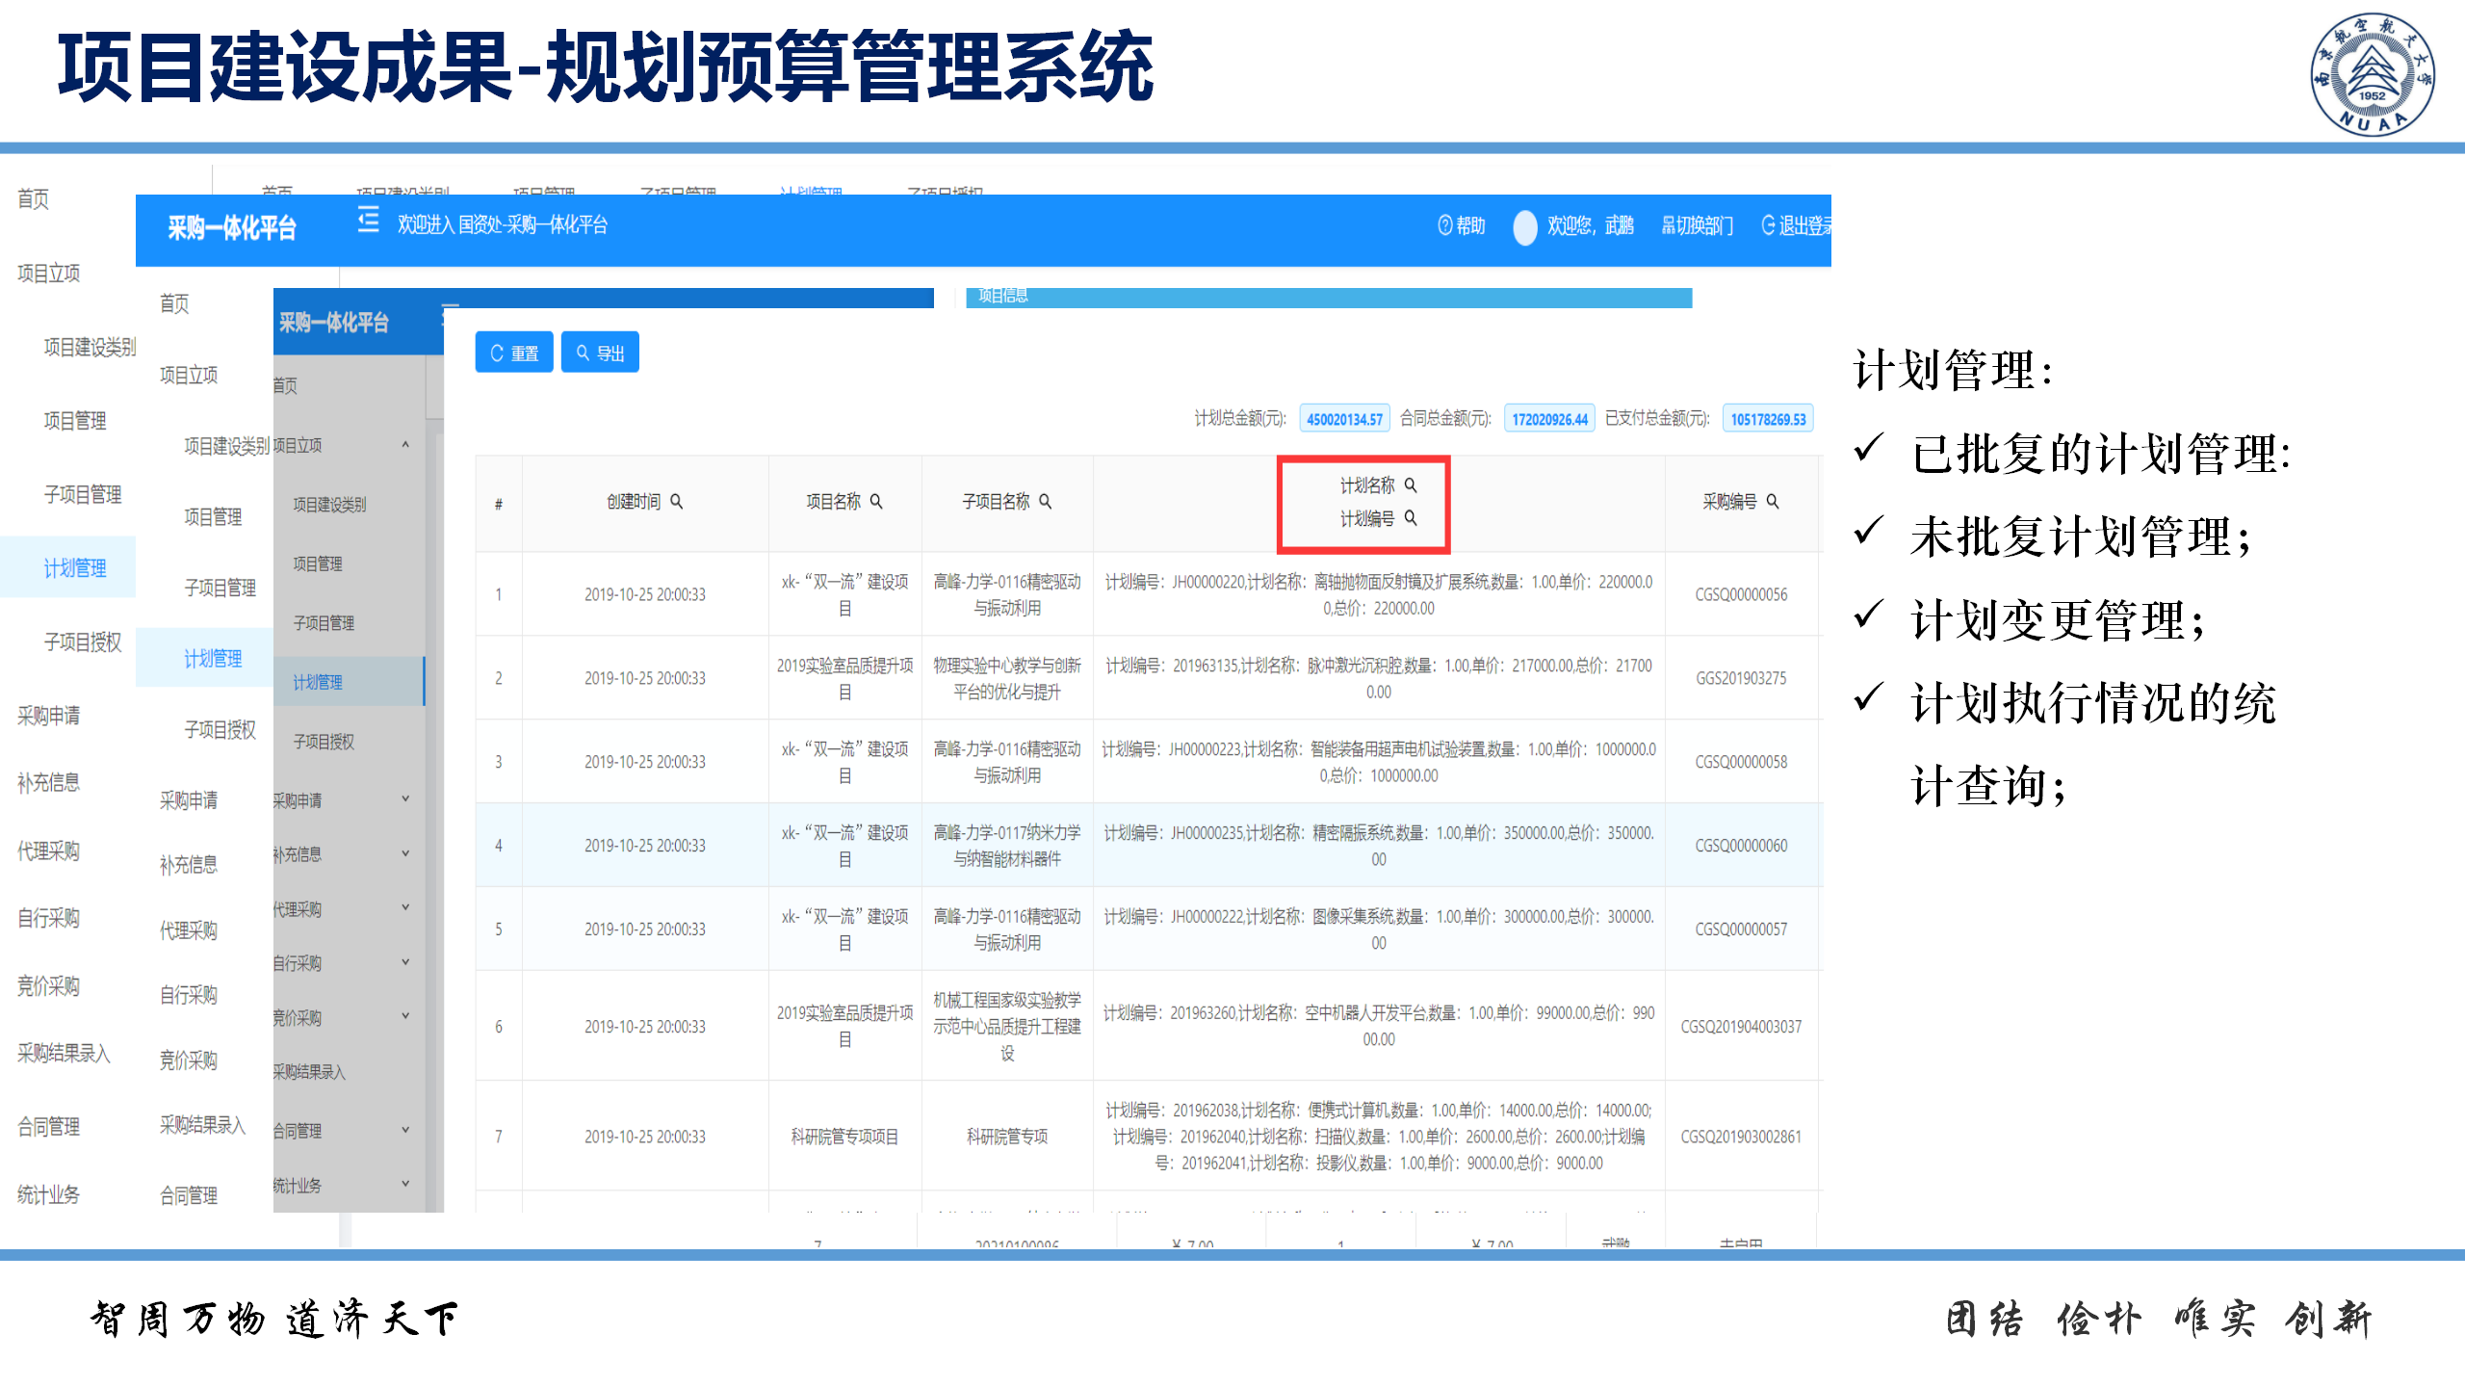Select 计划管理 in gray sidebar
The width and height of the screenshot is (2465, 1387).
click(349, 682)
